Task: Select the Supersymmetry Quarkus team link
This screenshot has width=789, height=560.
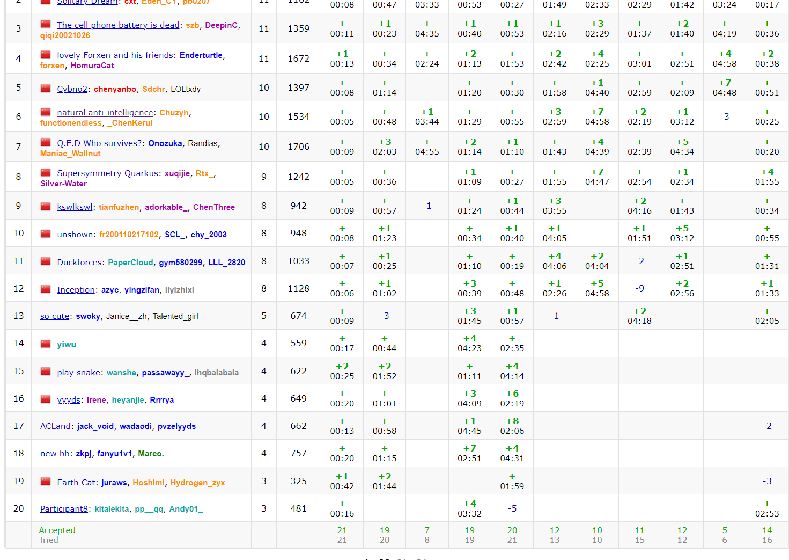Action: tap(107, 173)
